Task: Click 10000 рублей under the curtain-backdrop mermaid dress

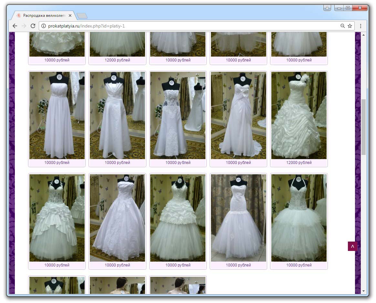Action: pyautogui.click(x=238, y=265)
